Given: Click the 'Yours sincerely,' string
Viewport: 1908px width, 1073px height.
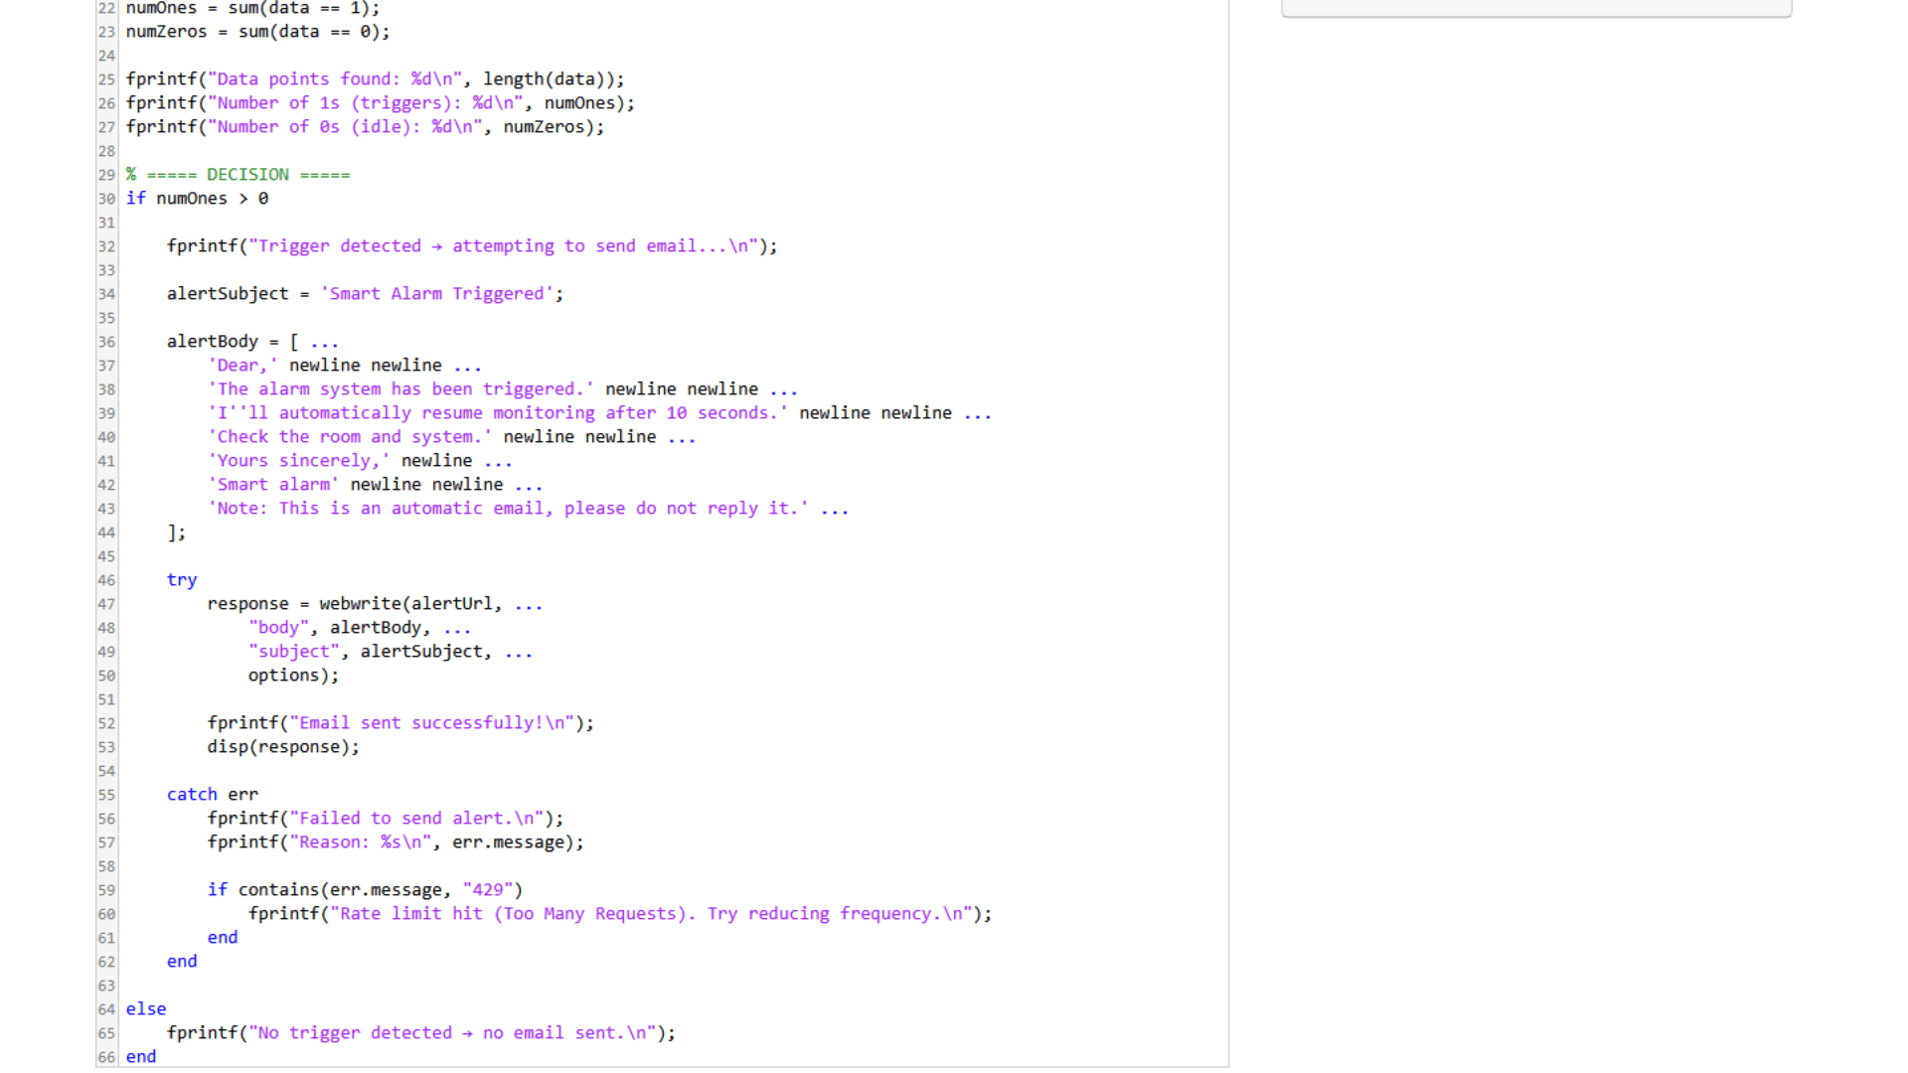Looking at the screenshot, I should click(298, 461).
